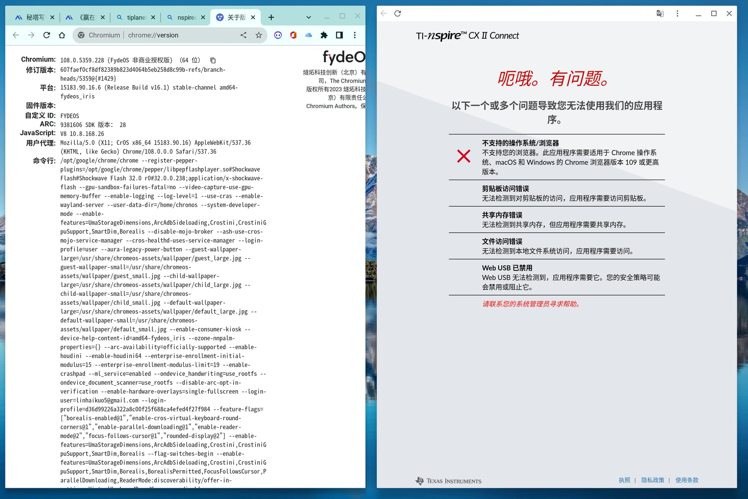The height and width of the screenshot is (499, 748).
Task: Go back in TI-Nspire Connect window
Action: [384, 14]
